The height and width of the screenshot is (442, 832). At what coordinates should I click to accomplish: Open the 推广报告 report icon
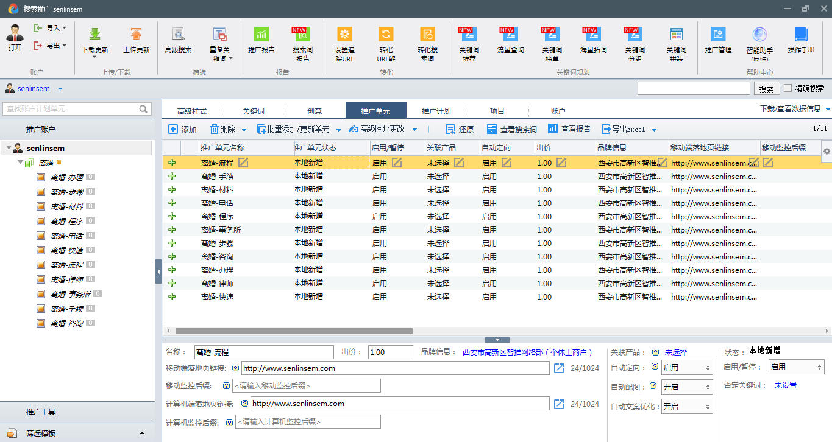coord(261,35)
